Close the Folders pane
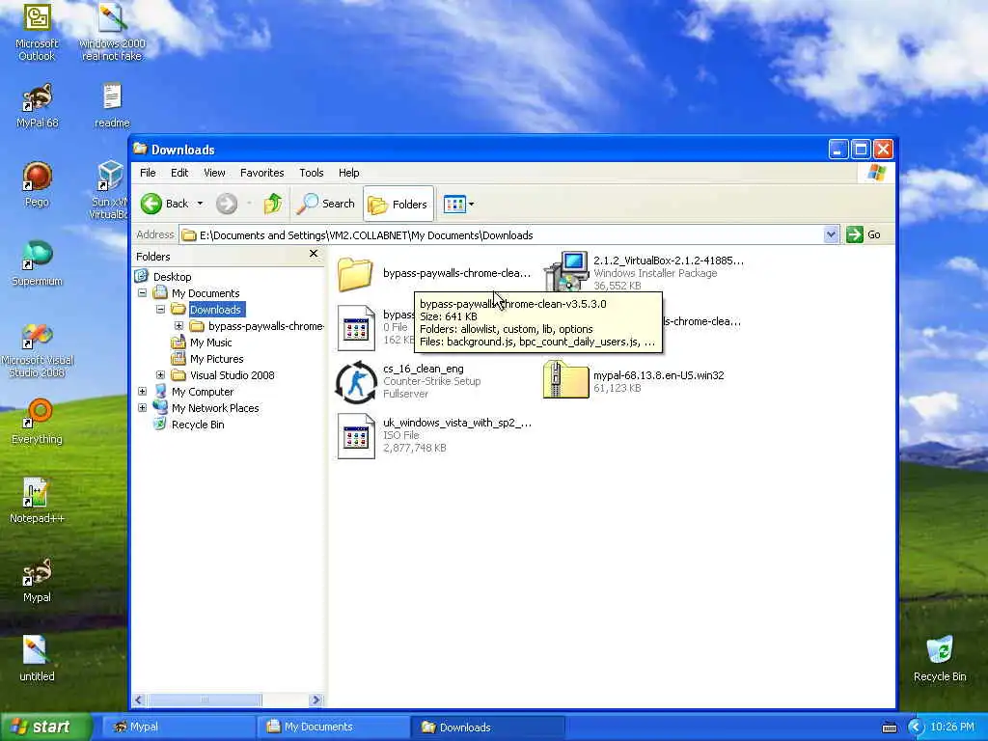Viewport: 988px width, 741px height. click(314, 254)
